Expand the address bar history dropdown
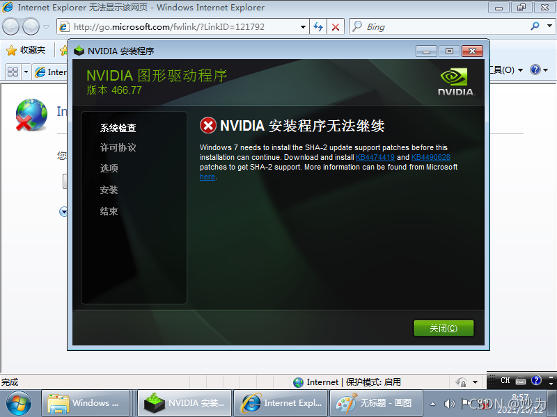The height and width of the screenshot is (417, 557). [x=303, y=27]
